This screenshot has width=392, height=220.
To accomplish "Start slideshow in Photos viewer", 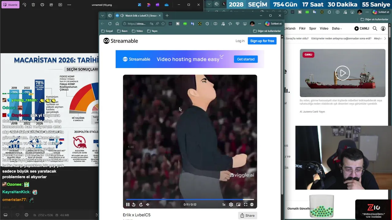I will click(x=60, y=5).
